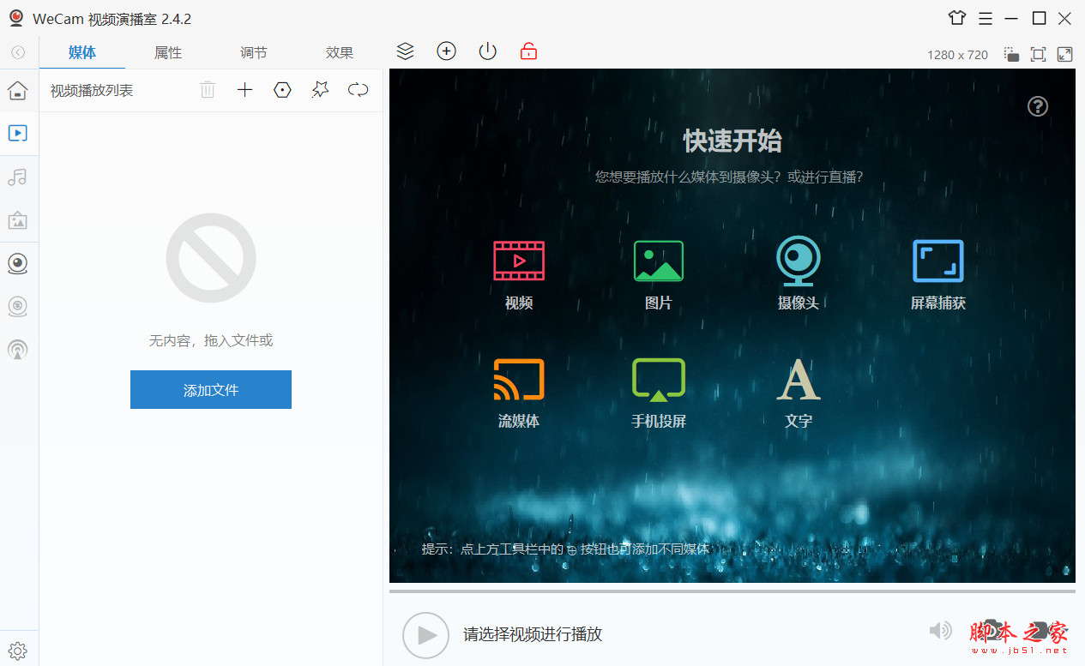Screen dimensions: 1085x666
Task: Open the hamburger menu
Action: [985, 17]
